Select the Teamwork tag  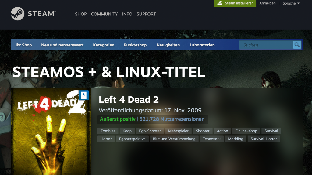click(212, 139)
